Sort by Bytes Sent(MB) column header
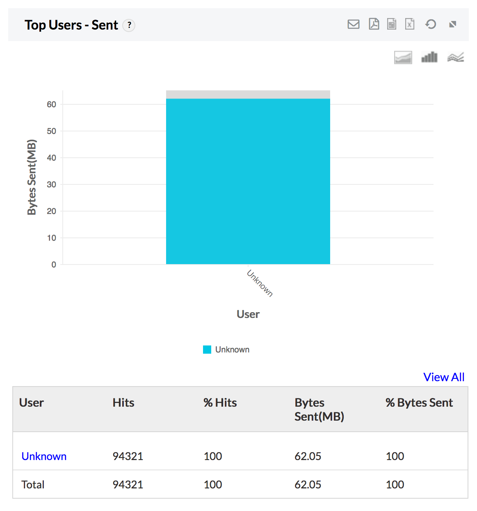The width and height of the screenshot is (477, 511). click(x=319, y=410)
